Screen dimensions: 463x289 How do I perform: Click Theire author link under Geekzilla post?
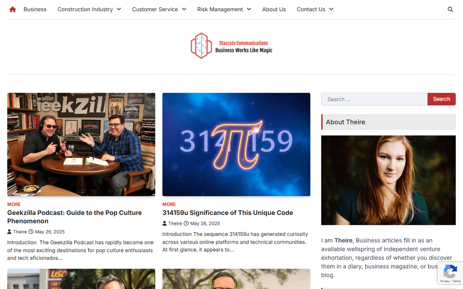tap(20, 232)
